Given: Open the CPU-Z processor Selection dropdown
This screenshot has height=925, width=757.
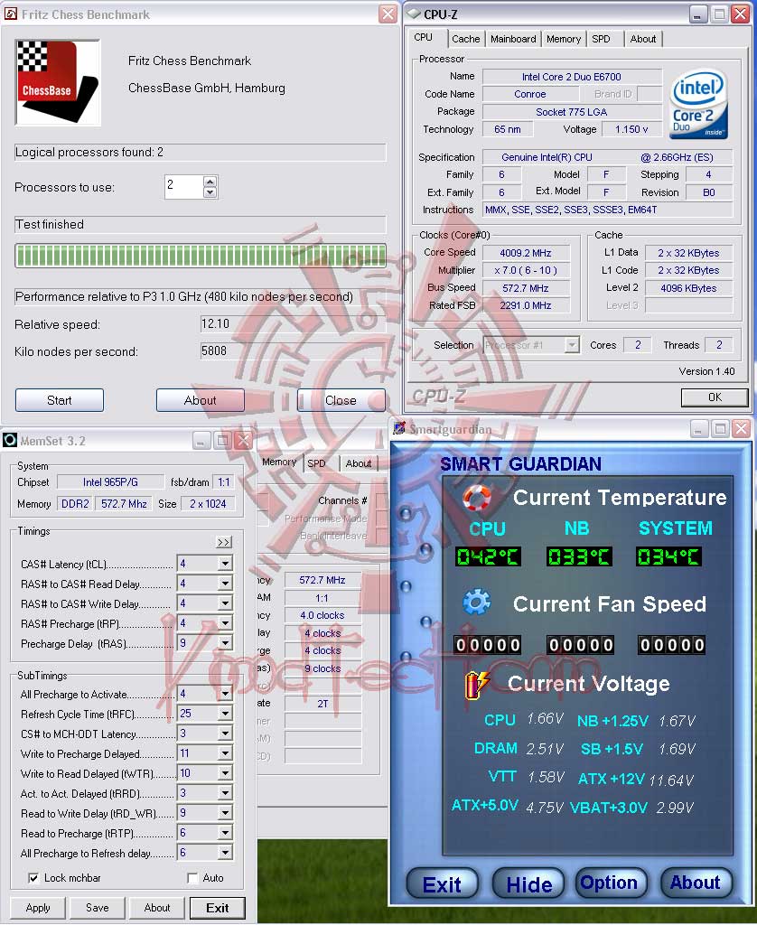Looking at the screenshot, I should click(572, 345).
